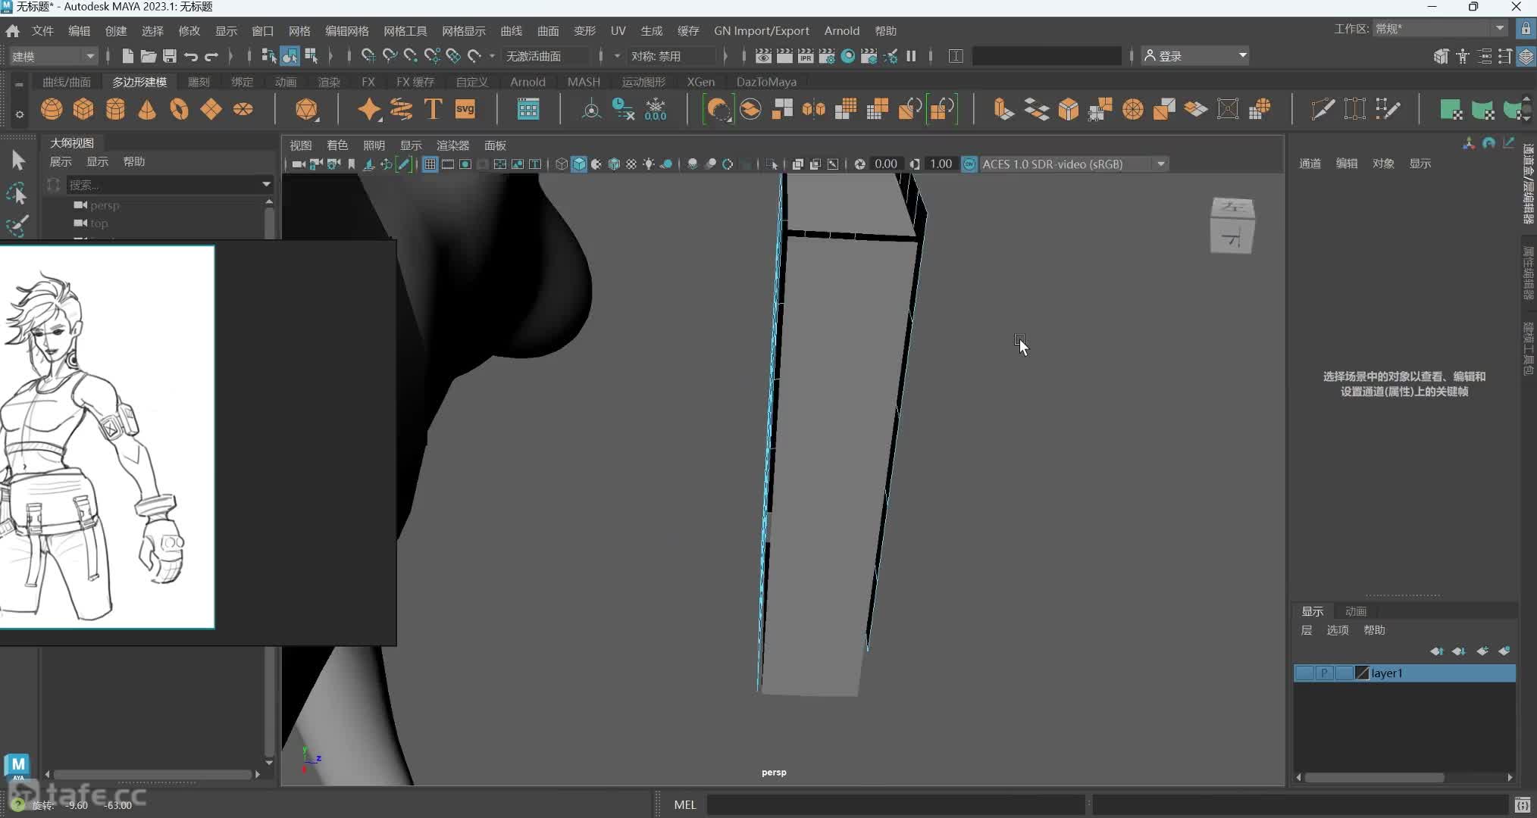This screenshot has height=818, width=1537.
Task: Create a polygon plane from the shelf
Action: click(x=211, y=110)
